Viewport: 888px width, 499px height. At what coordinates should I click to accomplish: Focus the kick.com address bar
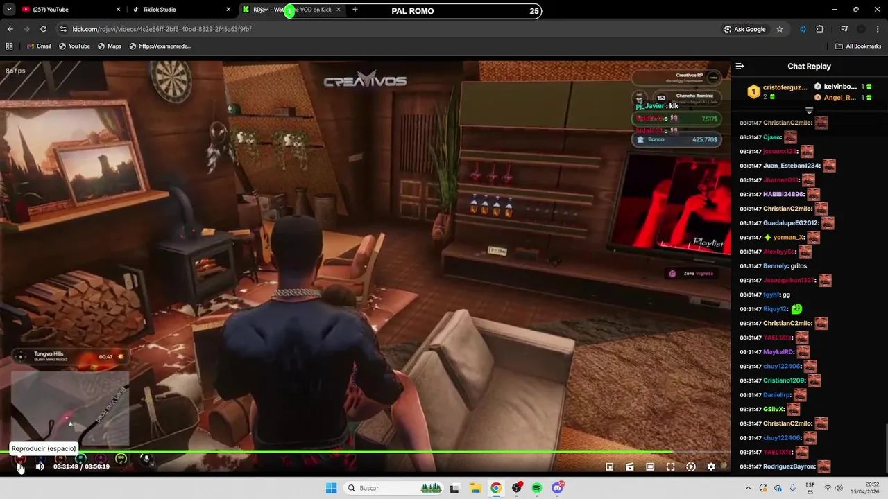coord(388,29)
